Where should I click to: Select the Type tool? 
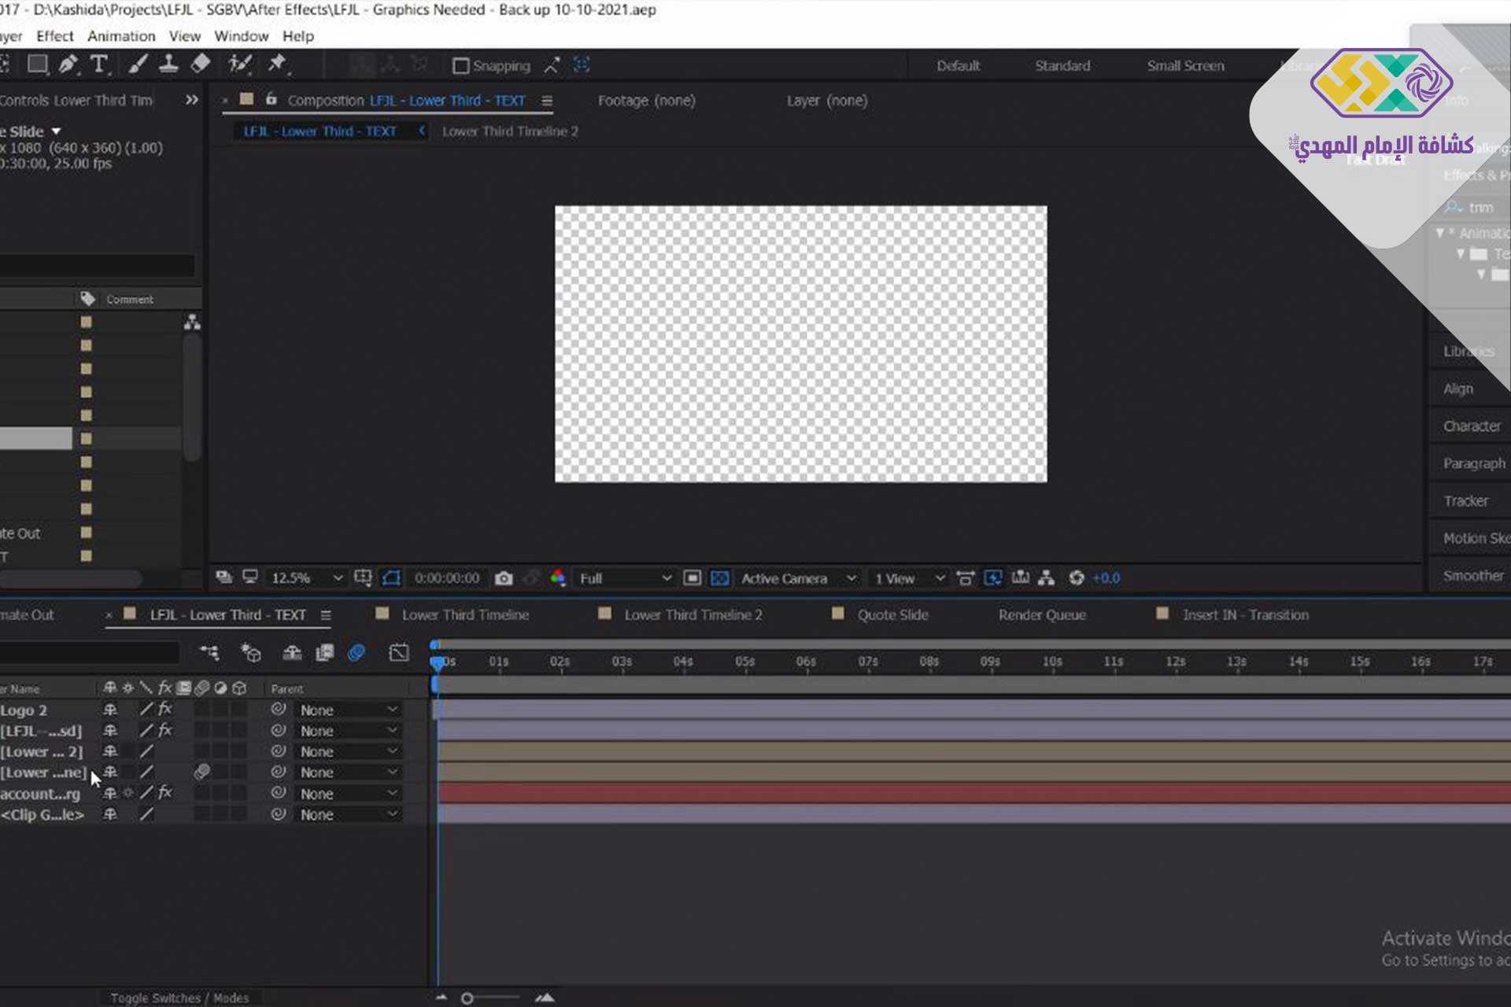[x=98, y=65]
